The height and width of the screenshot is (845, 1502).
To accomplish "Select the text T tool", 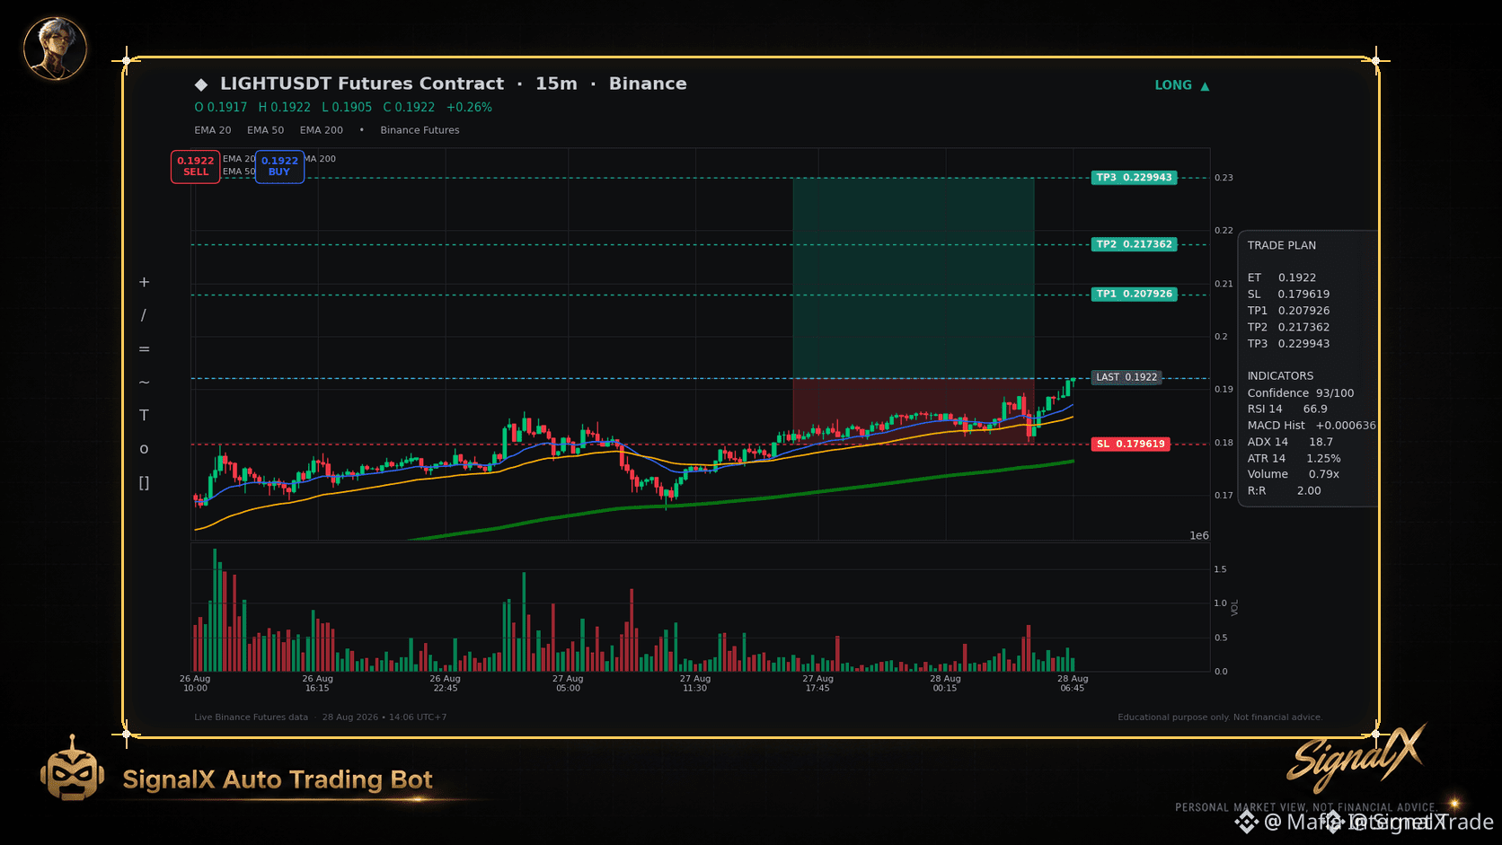I will (x=144, y=415).
